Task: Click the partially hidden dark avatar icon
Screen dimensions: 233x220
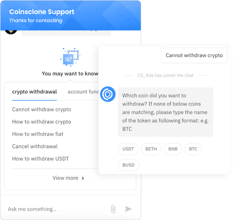Action: pos(11,32)
